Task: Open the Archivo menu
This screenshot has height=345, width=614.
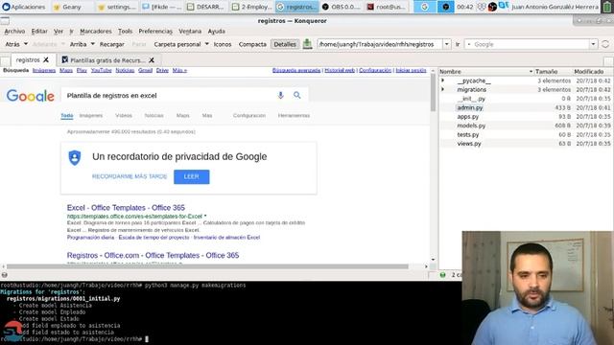Action: [x=14, y=32]
